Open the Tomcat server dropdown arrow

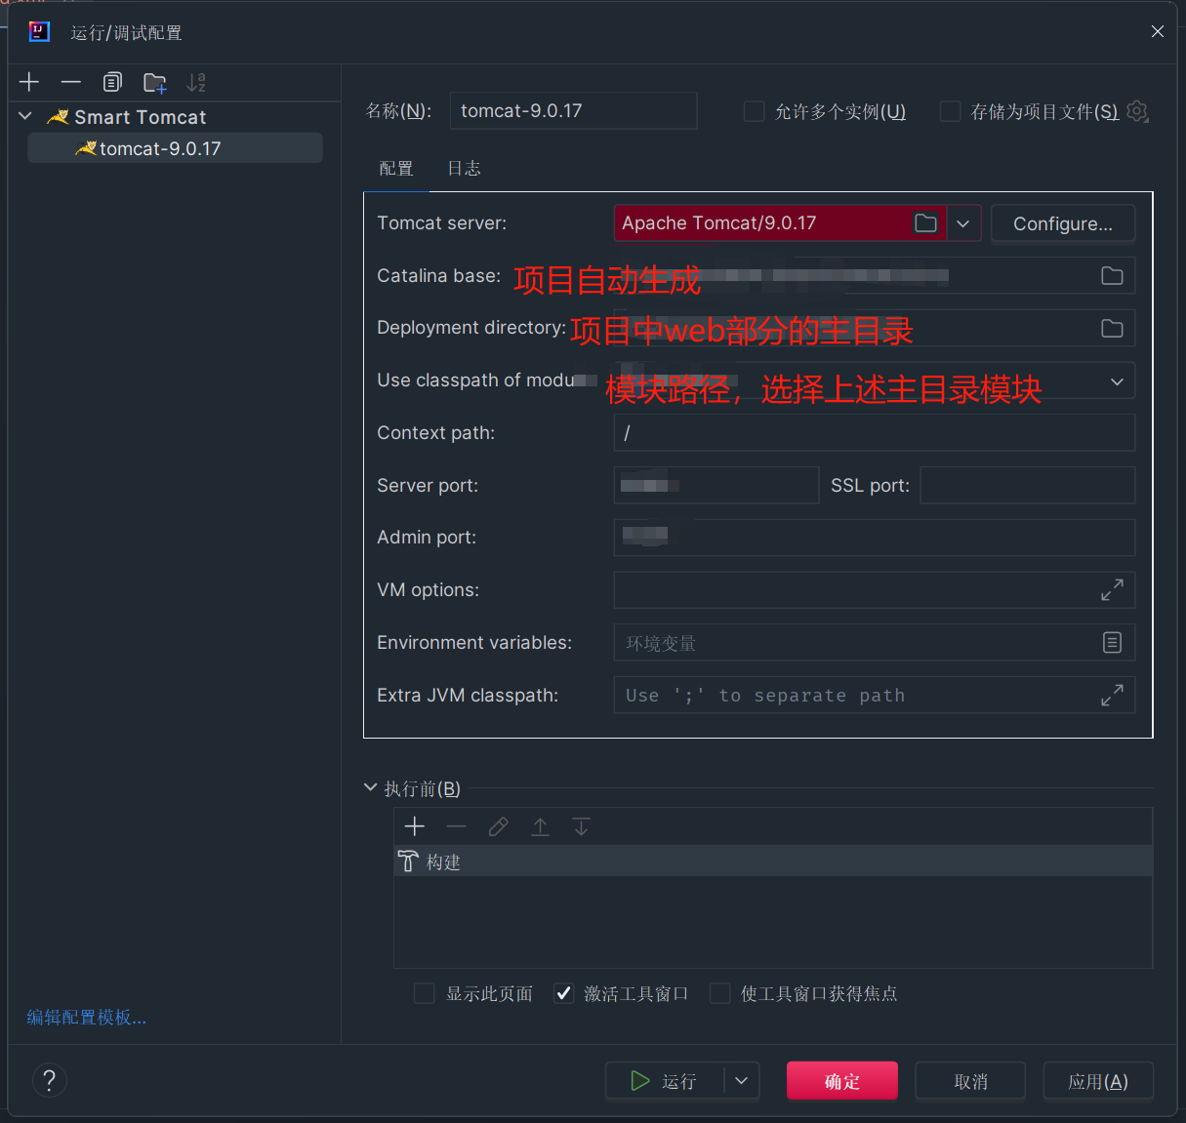coord(963,223)
